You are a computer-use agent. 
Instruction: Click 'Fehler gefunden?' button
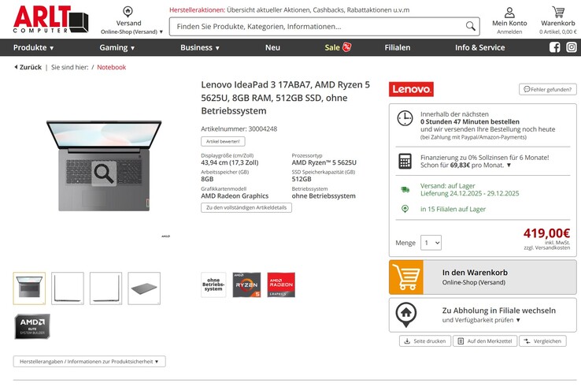(548, 89)
